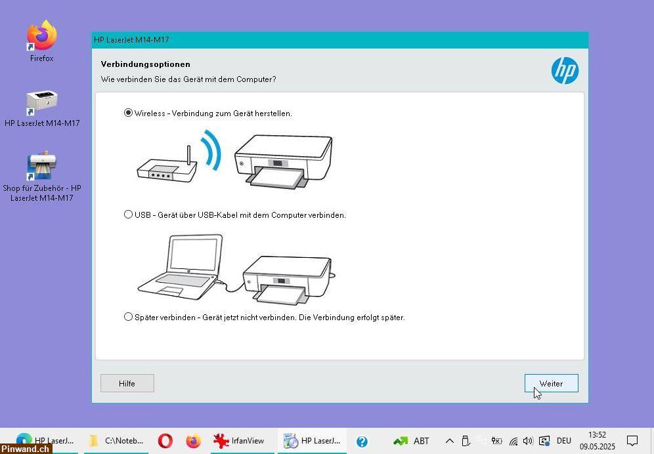Open the Firefox desktop shortcut
This screenshot has width=654, height=454.
tap(42, 41)
